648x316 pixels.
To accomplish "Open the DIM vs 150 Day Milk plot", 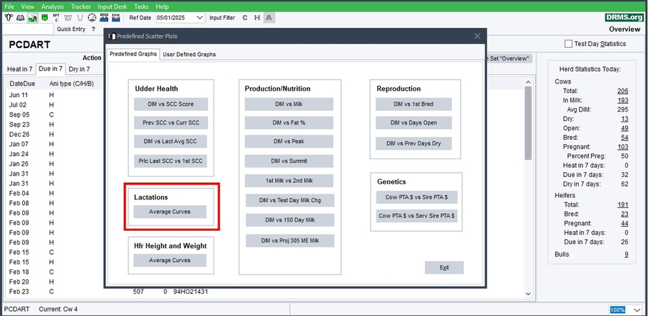I will (x=289, y=220).
